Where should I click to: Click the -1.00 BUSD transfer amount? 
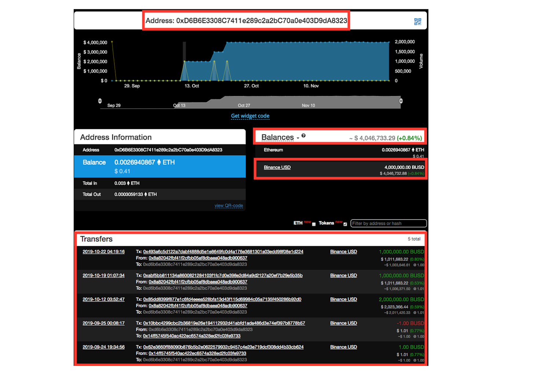click(410, 323)
